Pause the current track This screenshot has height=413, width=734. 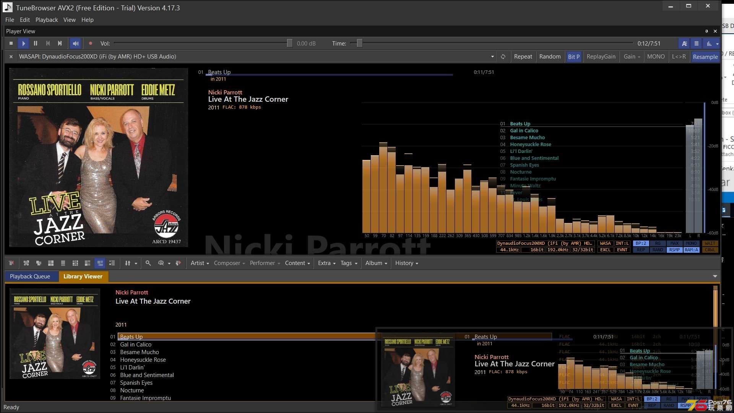tap(36, 44)
